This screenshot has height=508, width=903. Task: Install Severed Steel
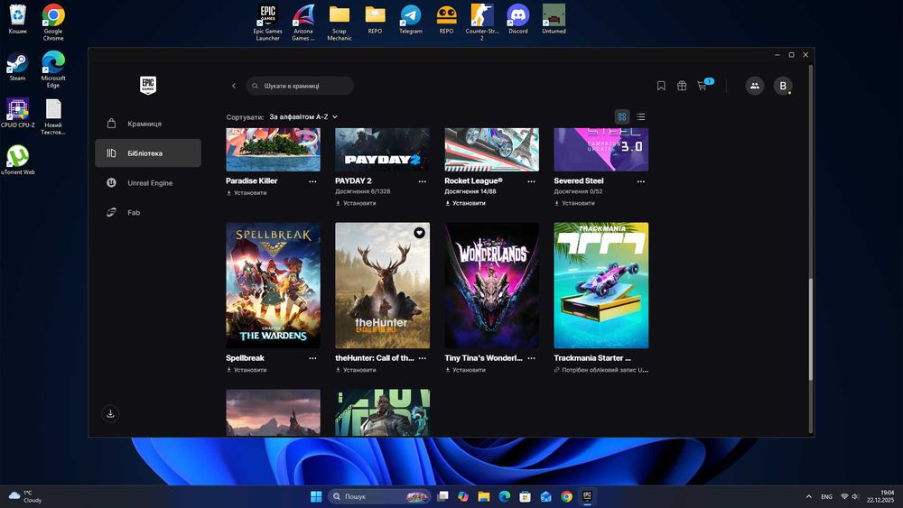pyautogui.click(x=574, y=203)
